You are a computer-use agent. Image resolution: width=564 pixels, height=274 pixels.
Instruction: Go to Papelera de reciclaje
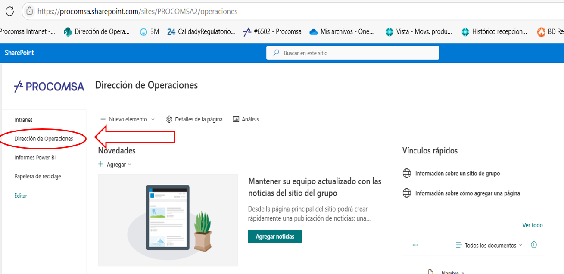(x=37, y=177)
